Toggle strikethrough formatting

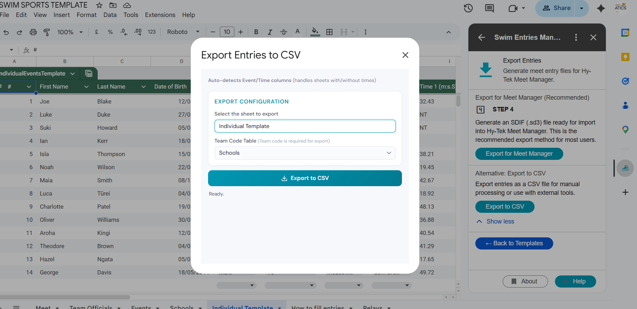(284, 32)
